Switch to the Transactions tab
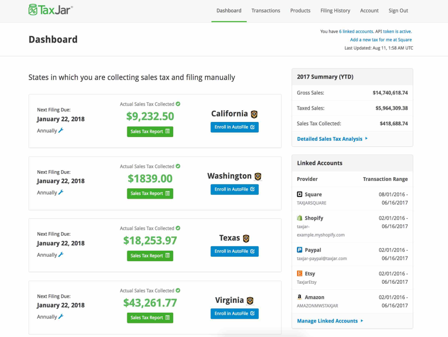 266,10
